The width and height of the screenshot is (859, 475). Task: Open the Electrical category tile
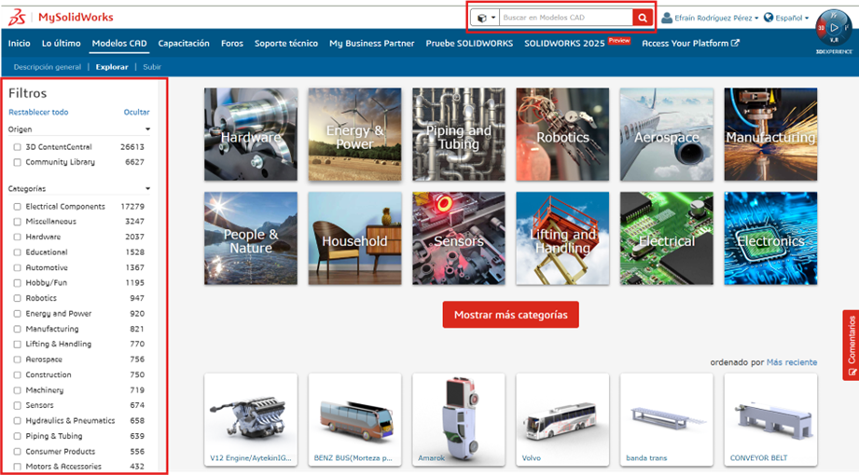pyautogui.click(x=667, y=238)
